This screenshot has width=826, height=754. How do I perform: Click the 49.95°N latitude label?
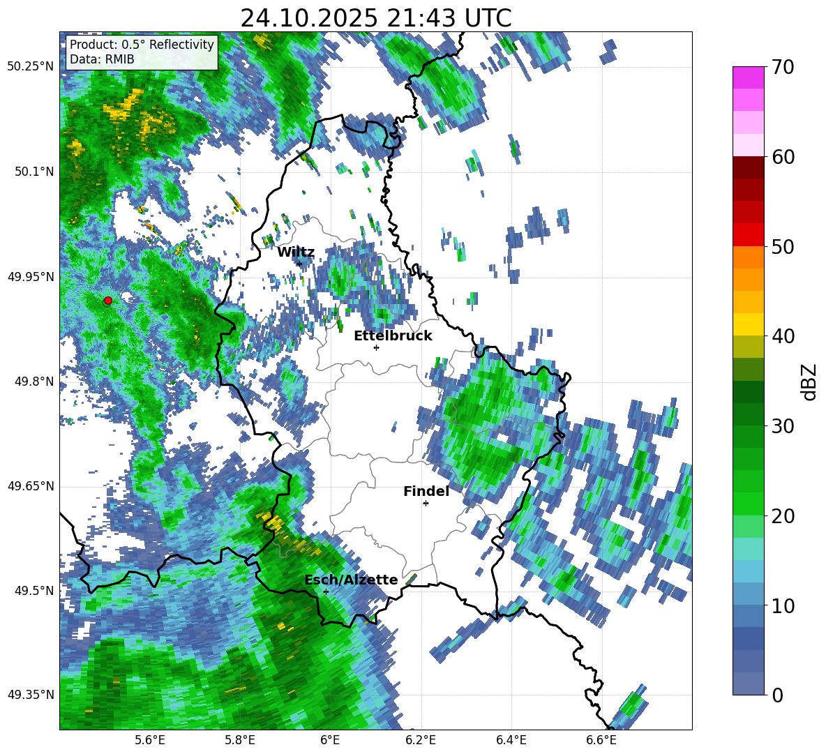tap(31, 277)
